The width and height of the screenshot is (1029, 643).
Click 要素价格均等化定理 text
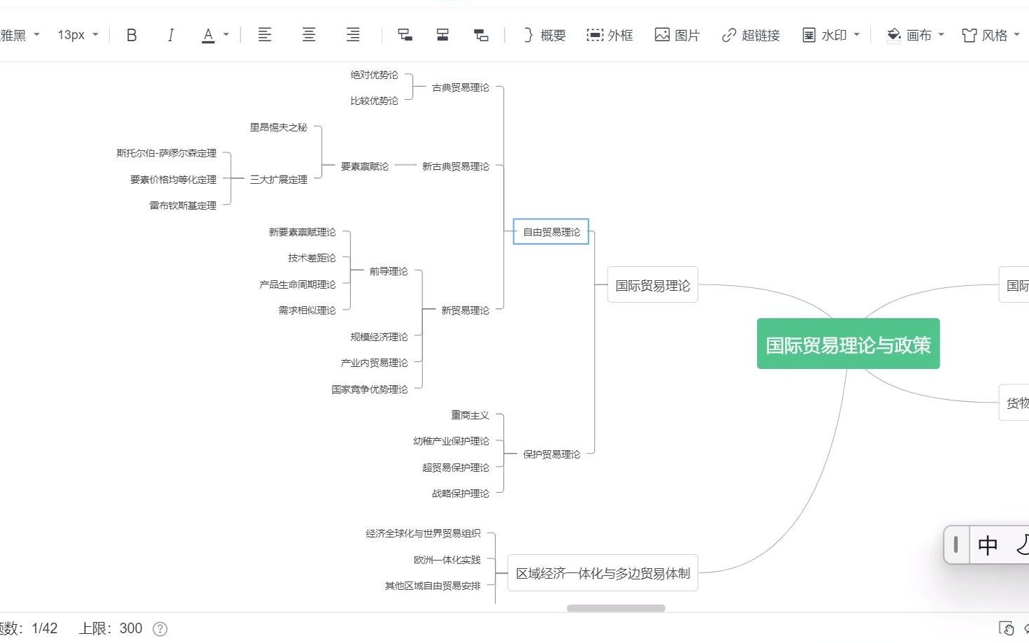[x=173, y=180]
